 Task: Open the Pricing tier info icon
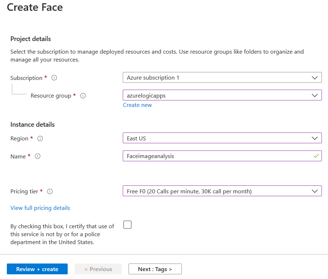click(x=50, y=192)
